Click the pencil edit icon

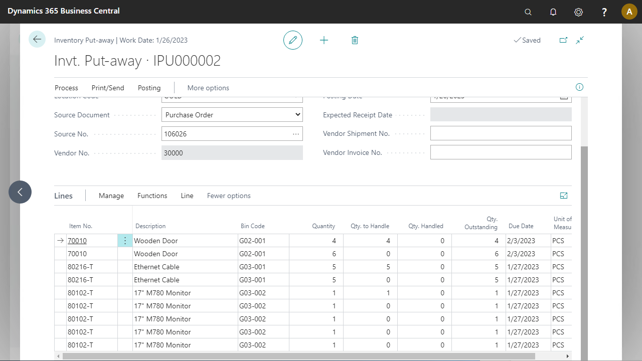pos(293,40)
